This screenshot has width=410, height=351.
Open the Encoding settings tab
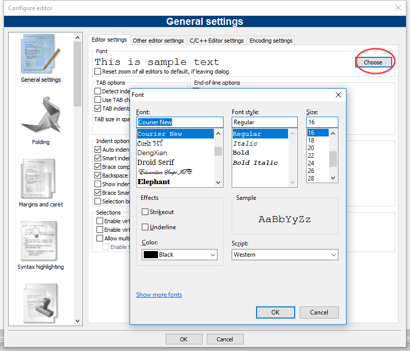(x=271, y=41)
